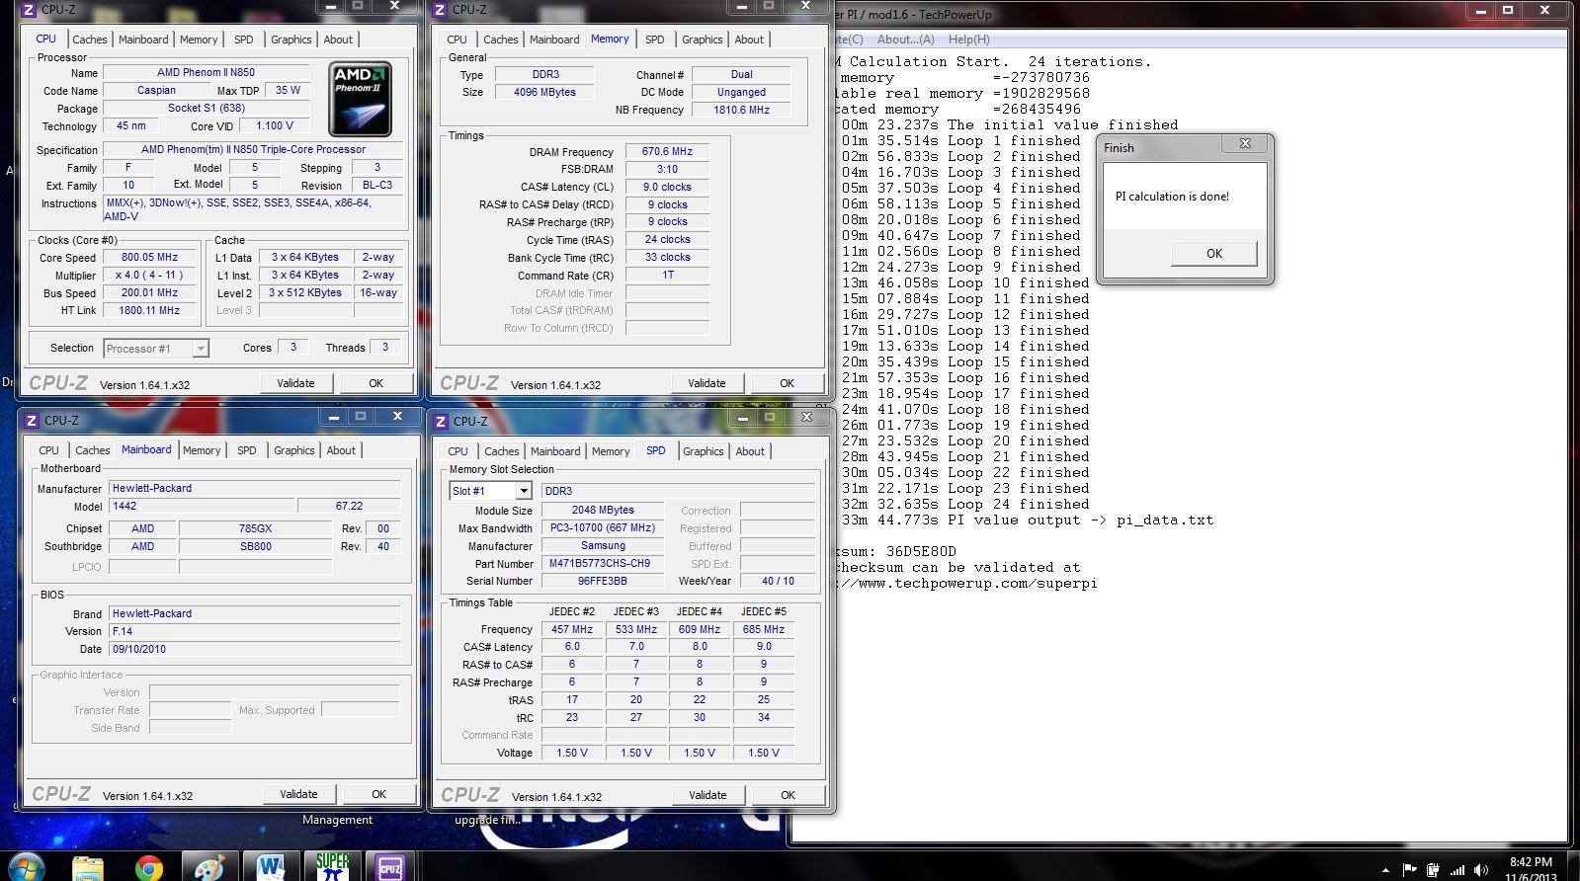This screenshot has width=1580, height=881.
Task: Click the AMD Phenom II processor logo
Action: click(360, 99)
